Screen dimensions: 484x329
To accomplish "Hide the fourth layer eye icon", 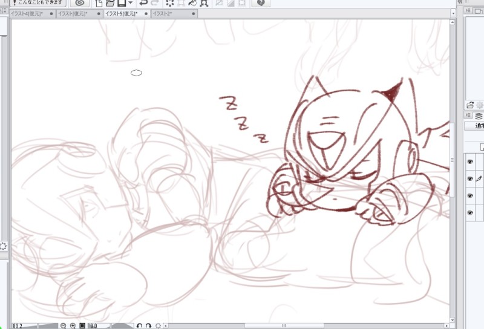I will coord(470,213).
